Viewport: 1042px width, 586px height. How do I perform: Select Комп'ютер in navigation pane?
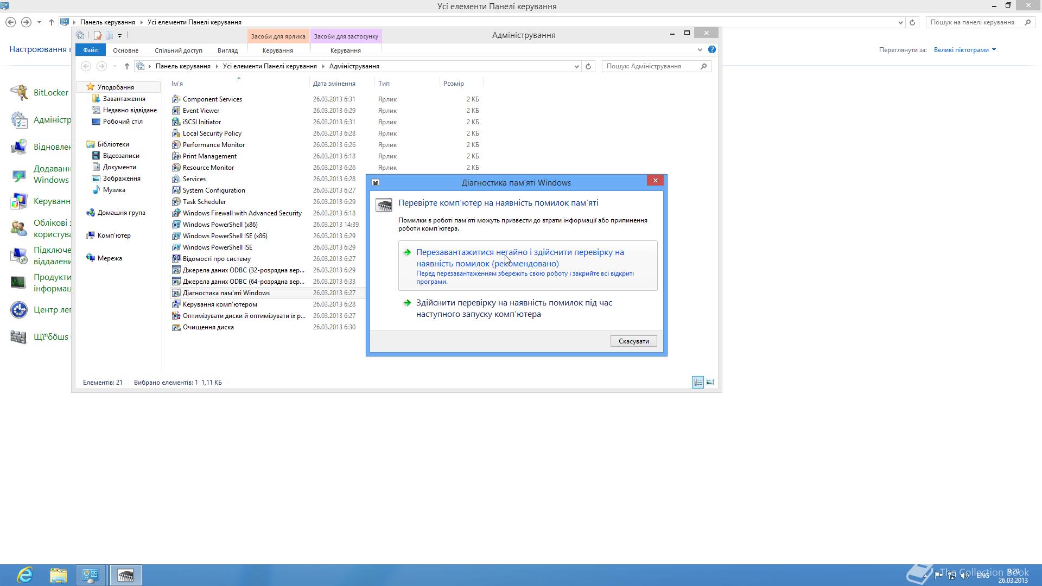pos(114,235)
